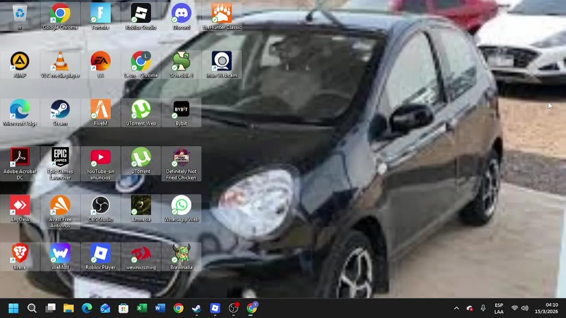
Task: Select the Definitely Not Fried Chicken icon
Action: pyautogui.click(x=181, y=164)
